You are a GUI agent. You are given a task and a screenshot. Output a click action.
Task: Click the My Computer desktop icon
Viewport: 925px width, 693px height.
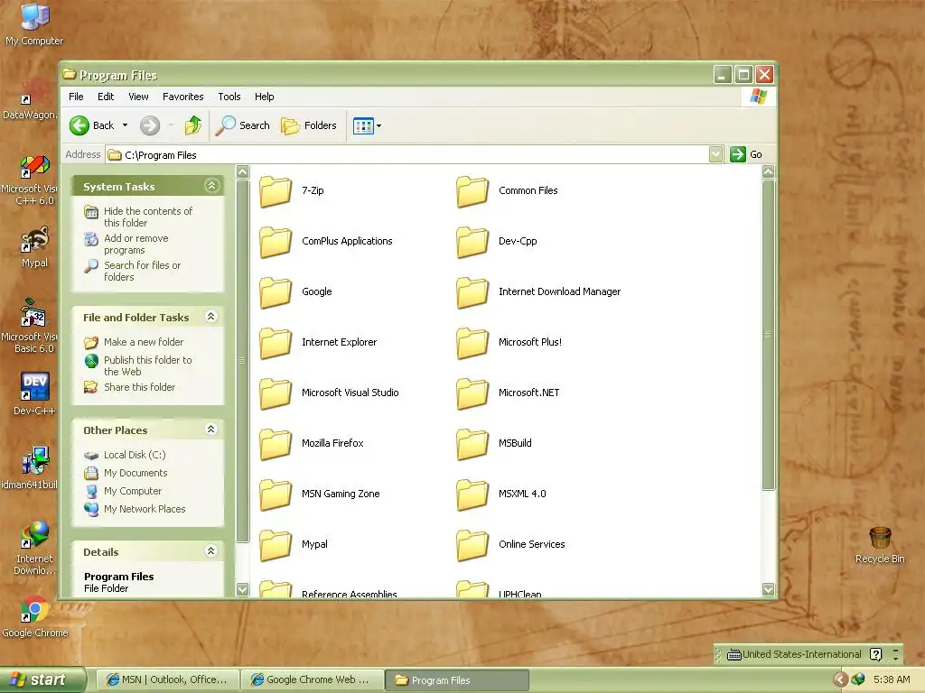(x=34, y=23)
